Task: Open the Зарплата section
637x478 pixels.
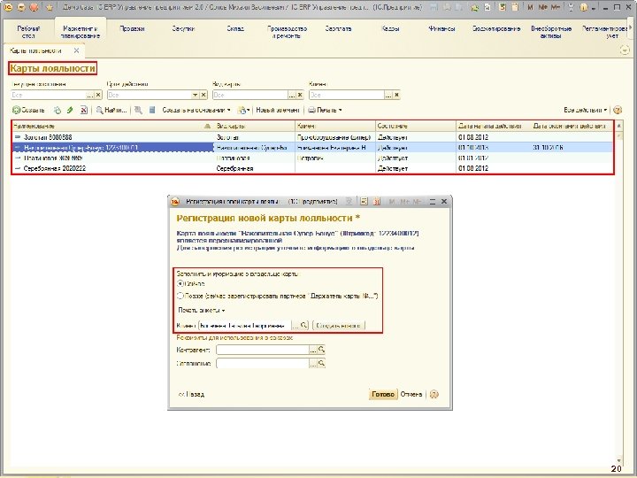Action: [338, 29]
